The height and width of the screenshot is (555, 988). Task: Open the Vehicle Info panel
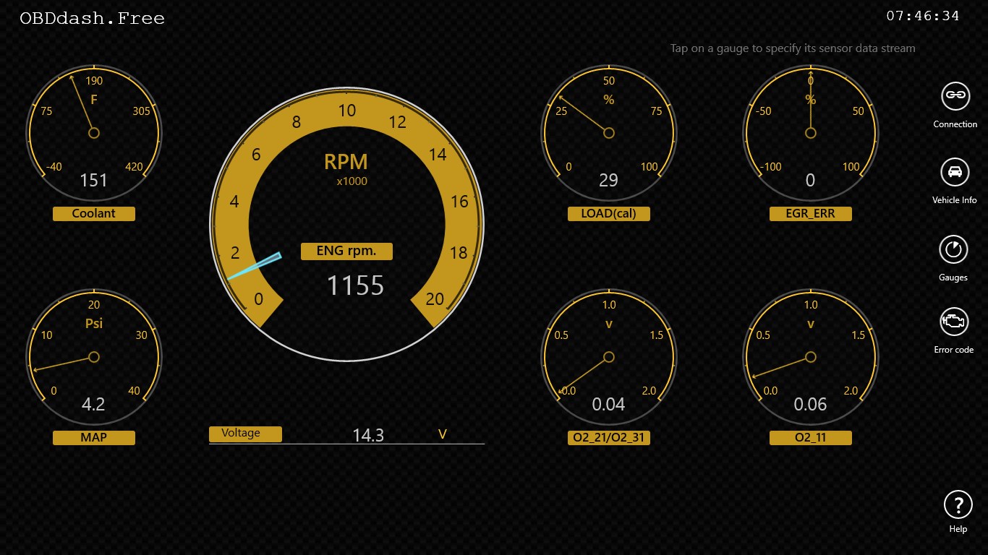coord(954,172)
